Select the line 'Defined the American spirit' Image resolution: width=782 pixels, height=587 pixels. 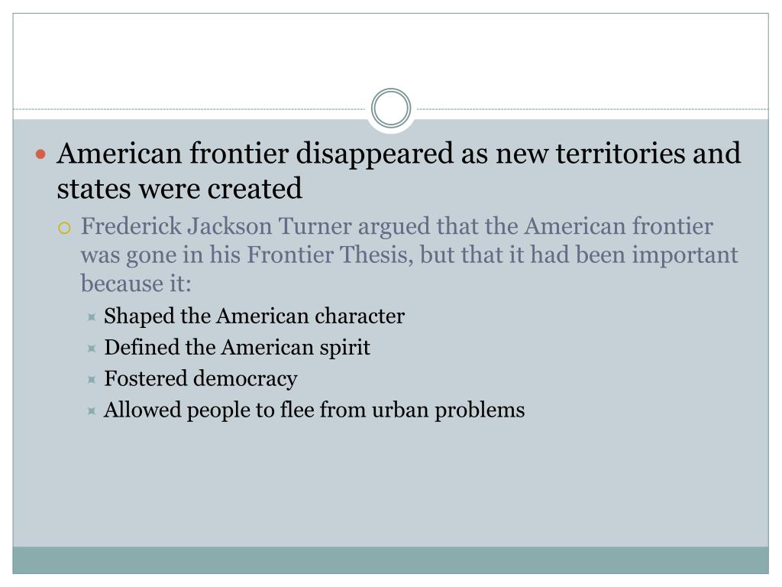tap(238, 348)
